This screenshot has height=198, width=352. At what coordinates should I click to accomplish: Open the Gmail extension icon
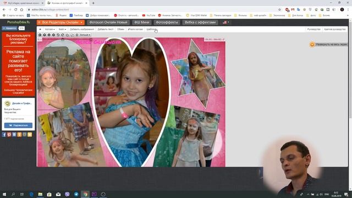[293, 10]
